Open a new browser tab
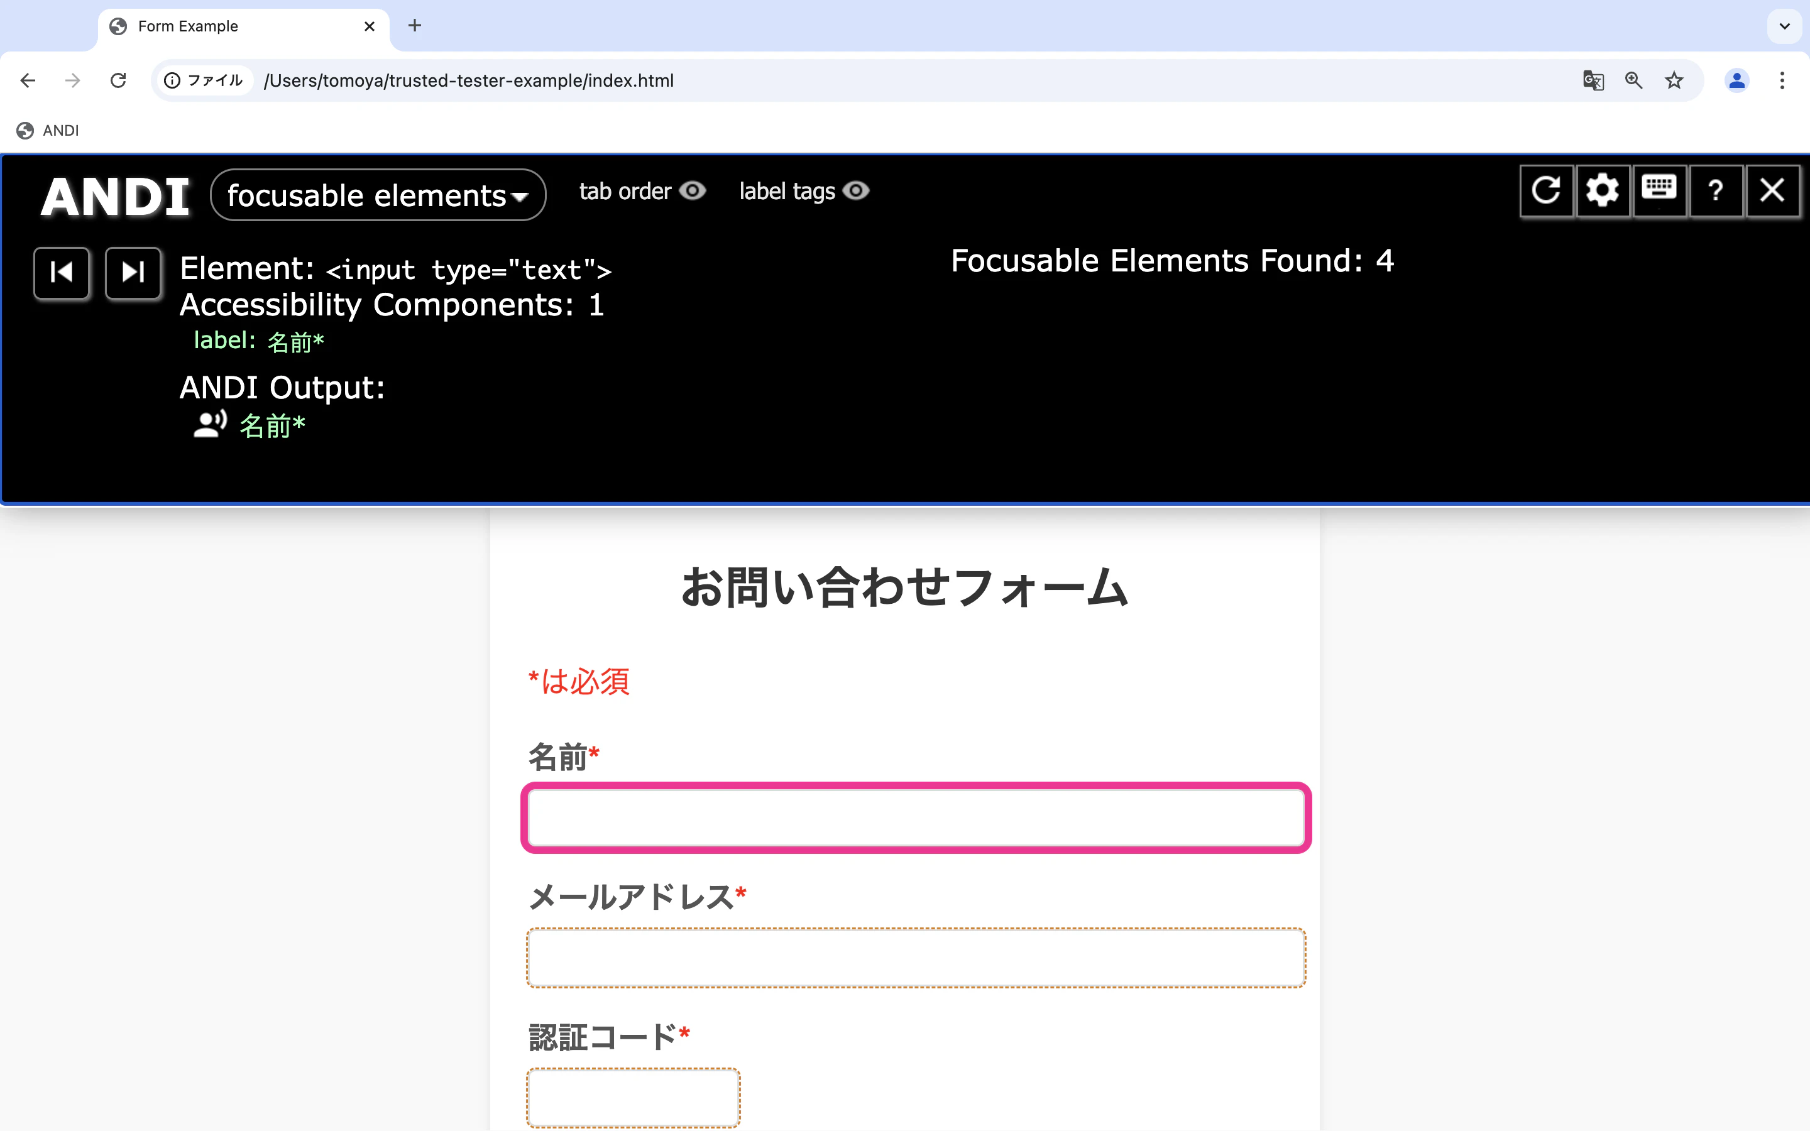 pos(414,26)
